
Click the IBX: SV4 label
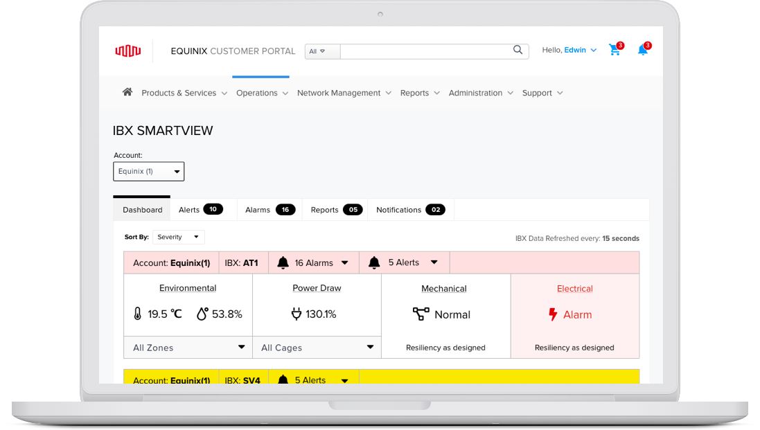[242, 380]
